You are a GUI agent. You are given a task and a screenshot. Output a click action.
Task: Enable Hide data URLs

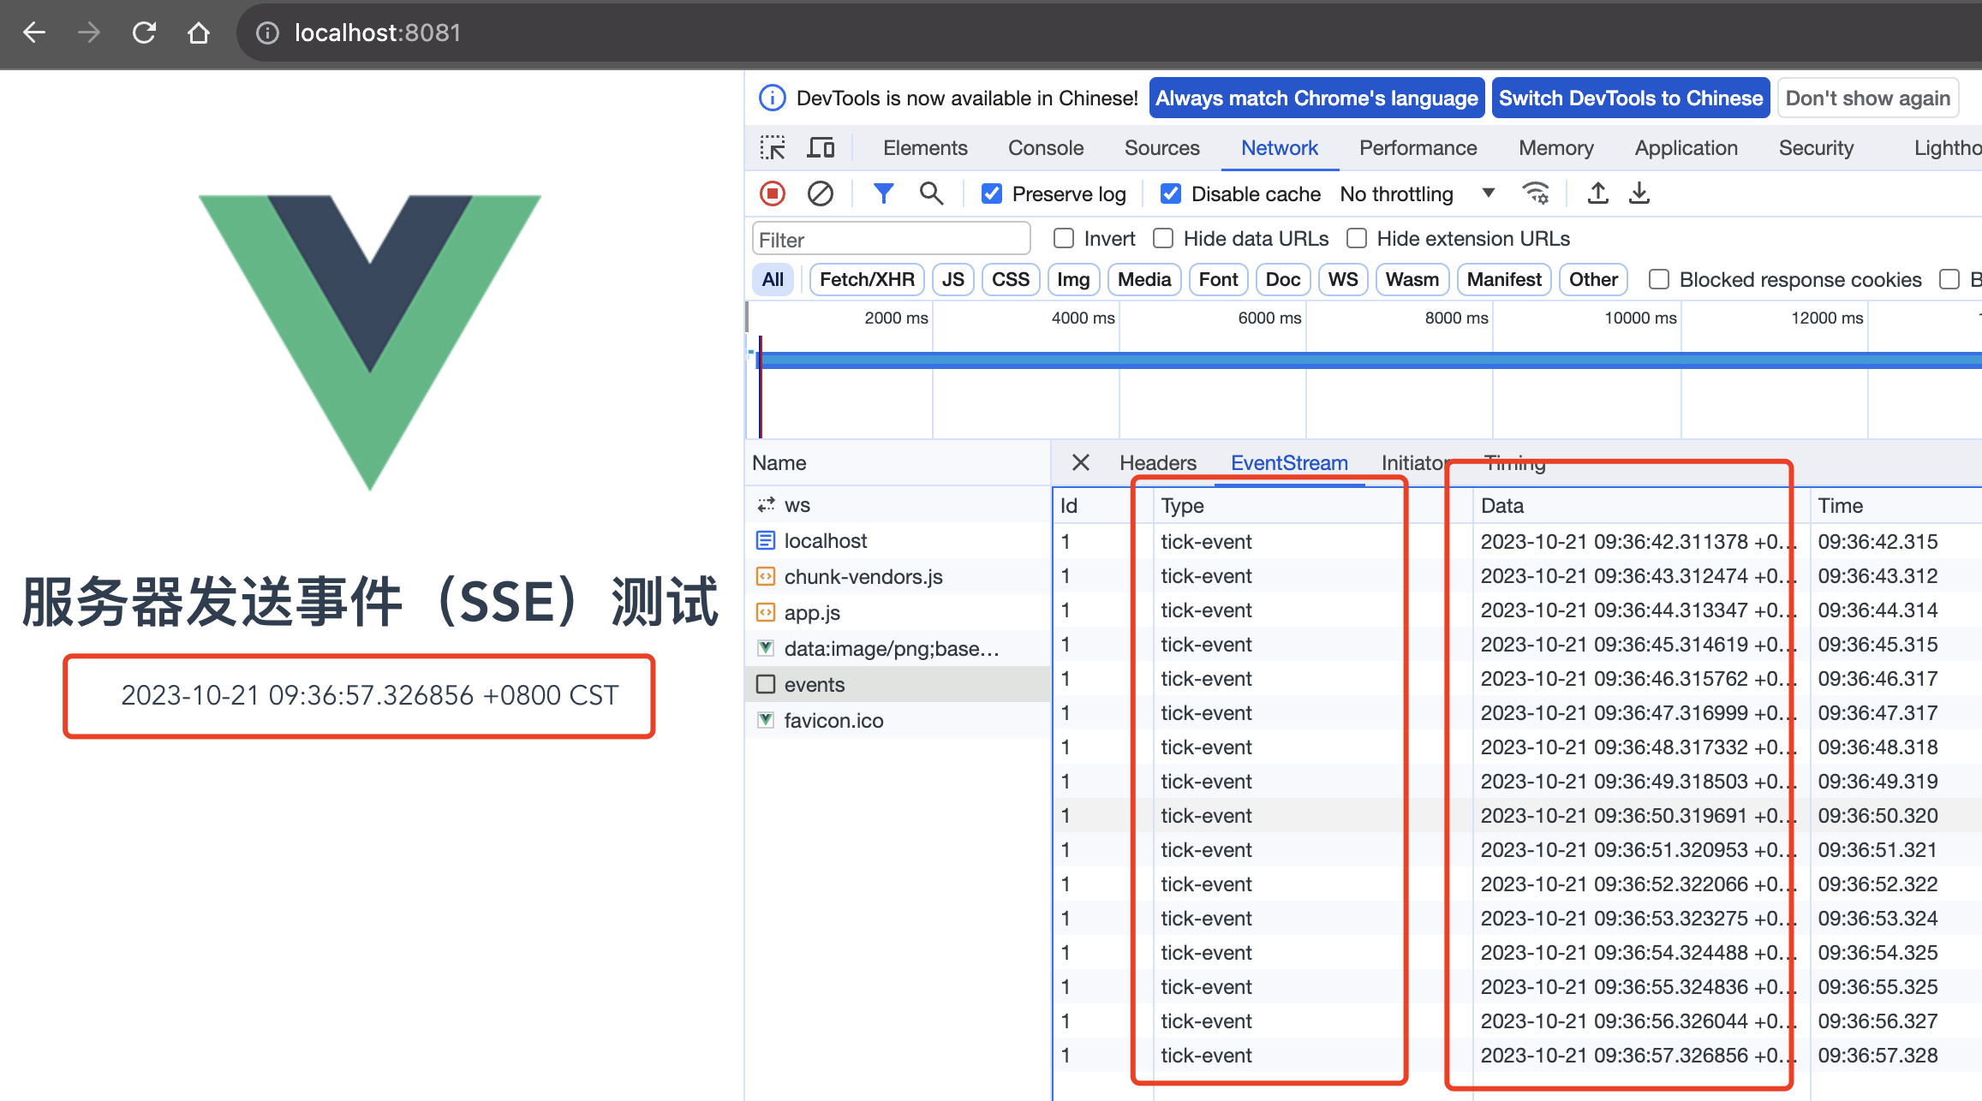coord(1162,238)
